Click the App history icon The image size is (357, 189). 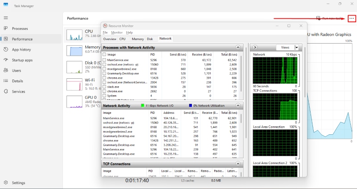(x=6, y=49)
